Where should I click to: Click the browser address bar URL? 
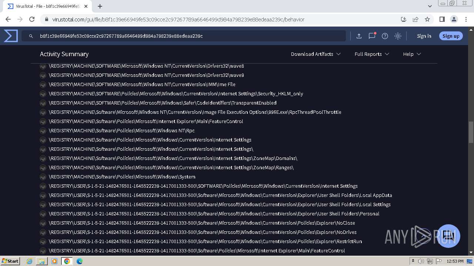point(178,19)
